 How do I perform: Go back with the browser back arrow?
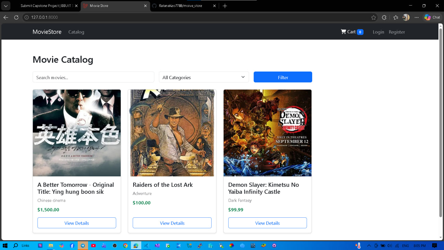(x=6, y=17)
